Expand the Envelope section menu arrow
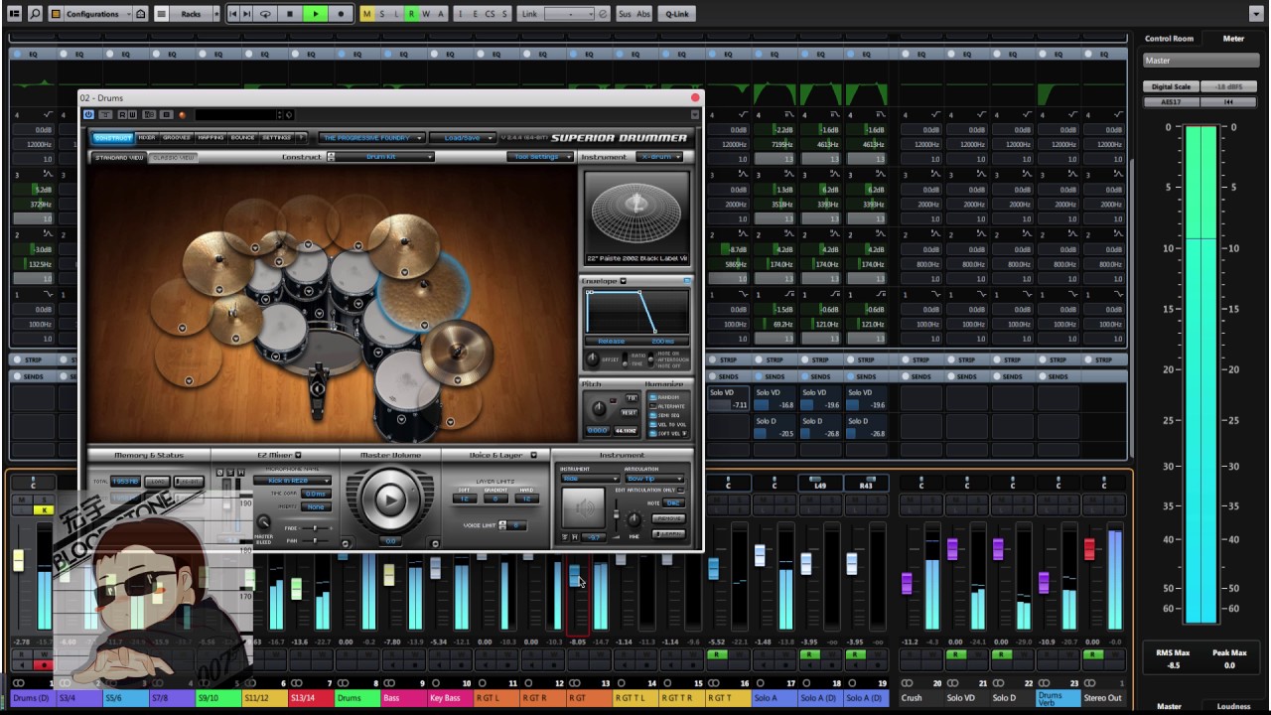 pos(624,281)
